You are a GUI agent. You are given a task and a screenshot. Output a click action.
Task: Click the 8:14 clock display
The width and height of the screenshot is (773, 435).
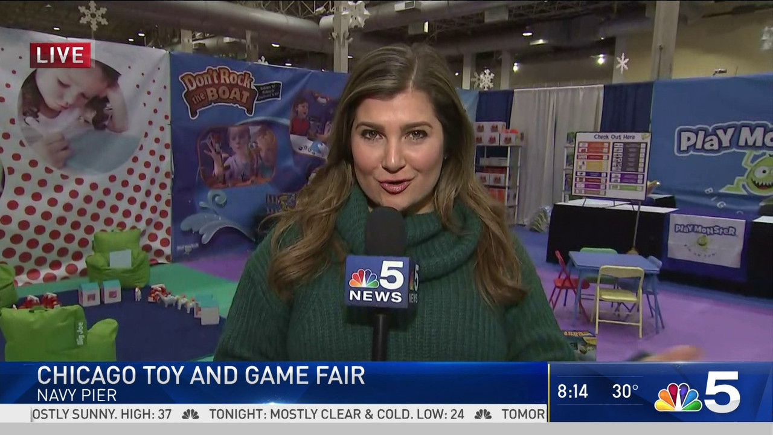573,391
